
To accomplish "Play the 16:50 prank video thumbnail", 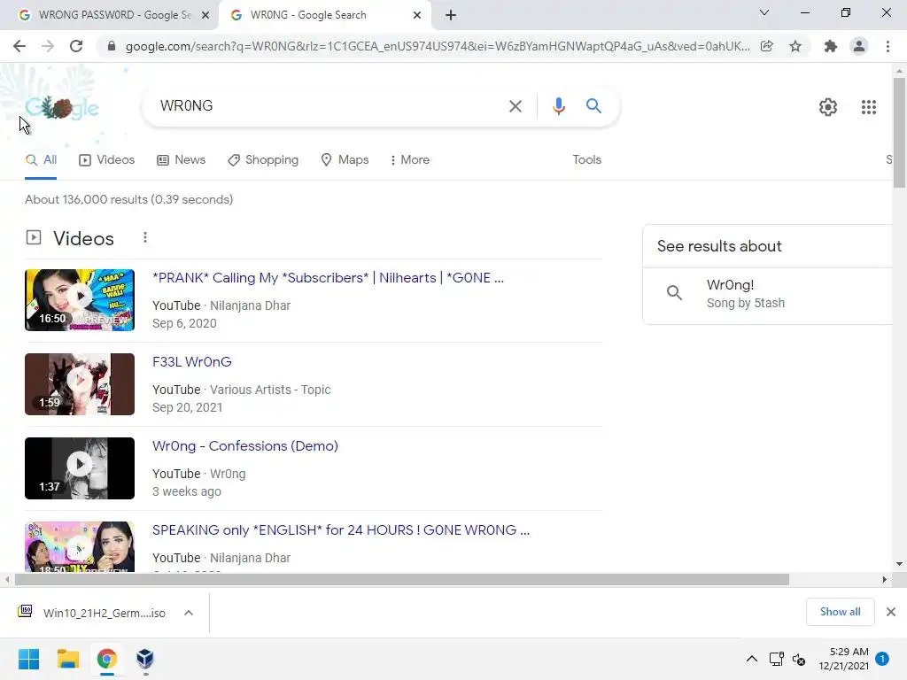I will [x=80, y=300].
